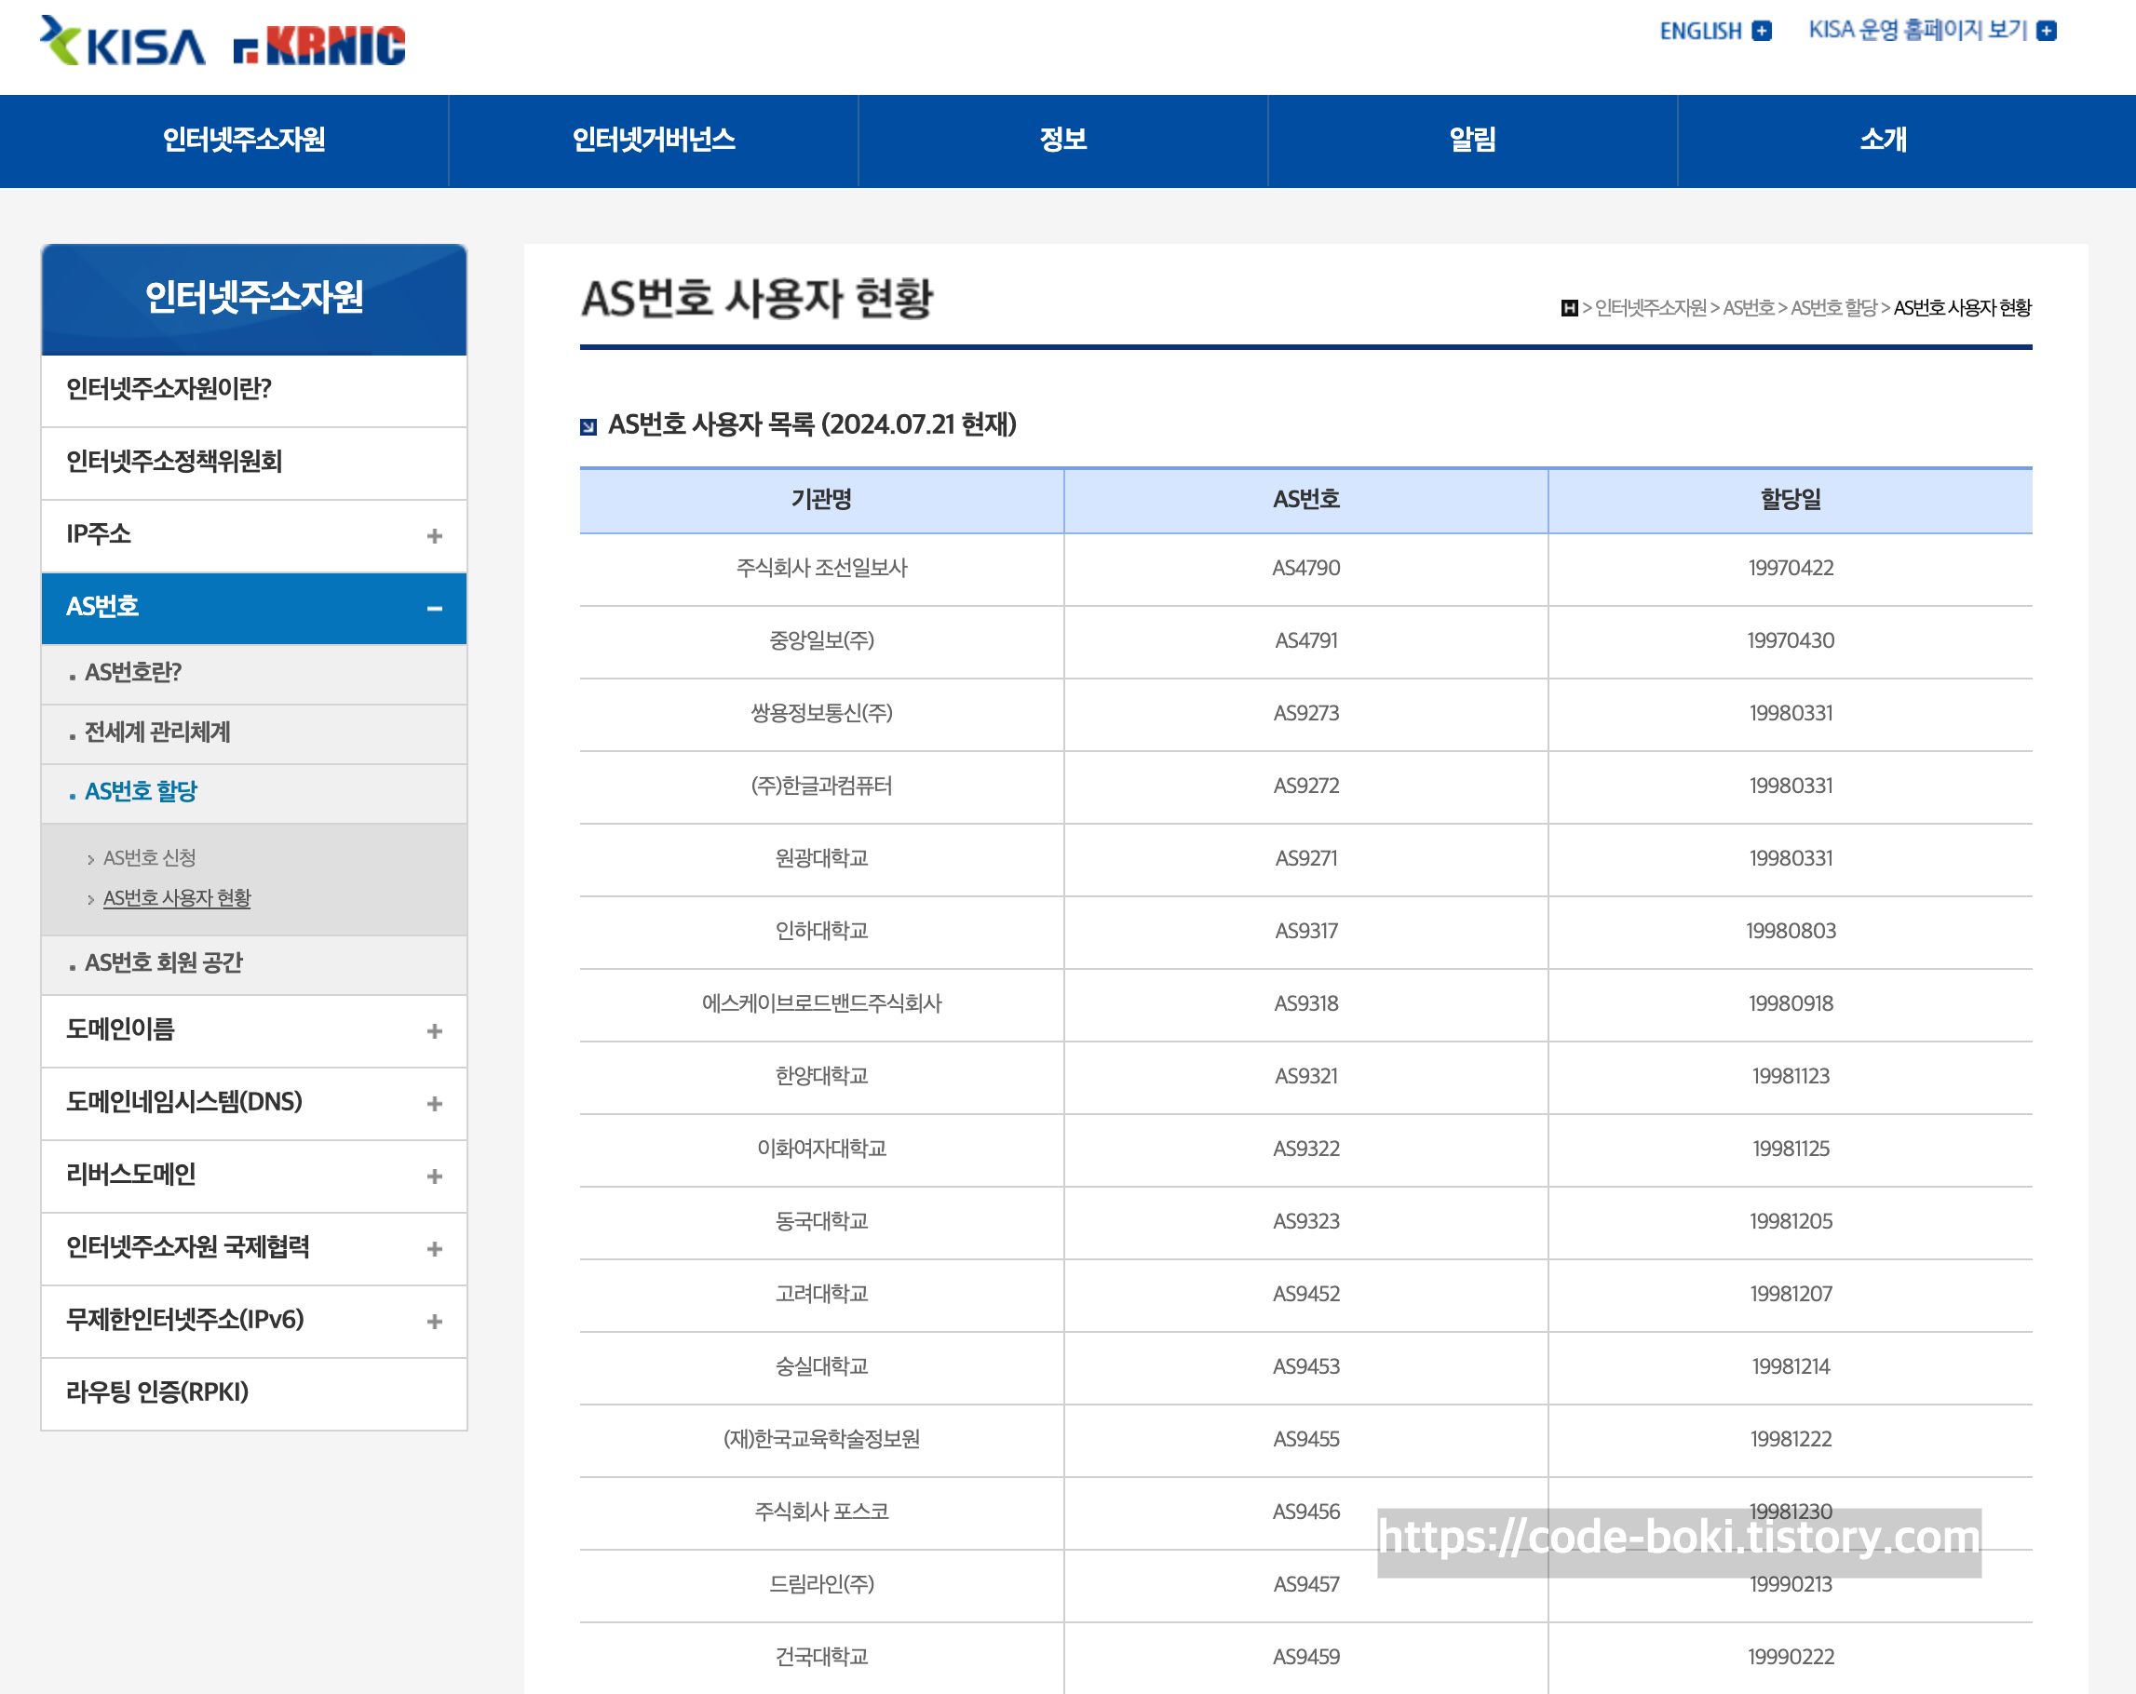Click the arrow icon before AS번호 사용자 목록
This screenshot has width=2136, height=1694.
(x=588, y=426)
